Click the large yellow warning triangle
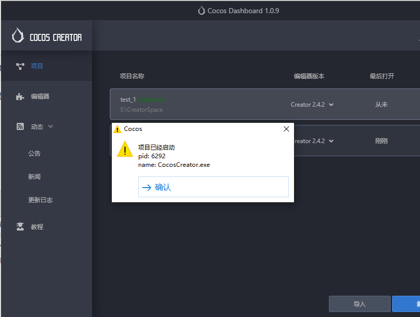The image size is (420, 317). [125, 149]
